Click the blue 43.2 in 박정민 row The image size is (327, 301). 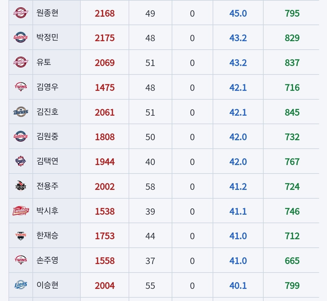click(238, 38)
